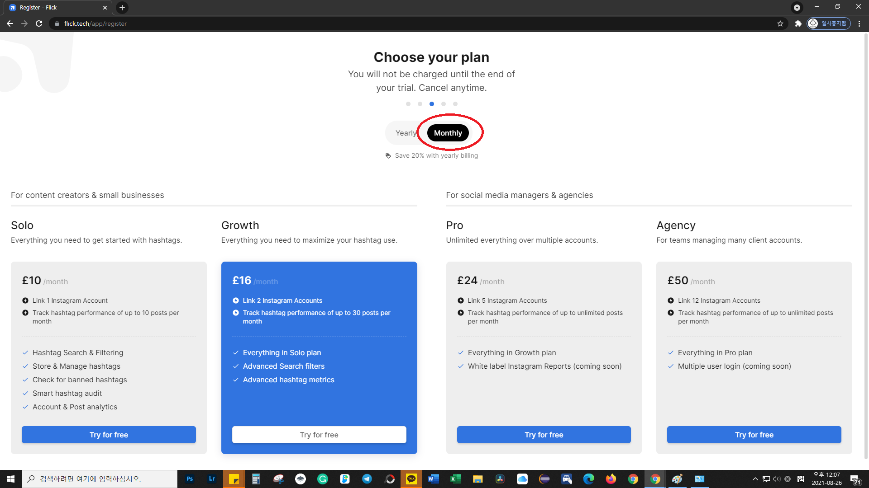
Task: Open a new browser tab
Action: pos(122,8)
